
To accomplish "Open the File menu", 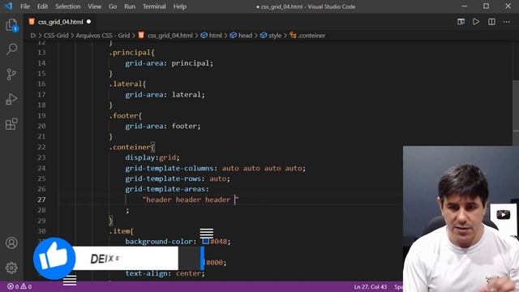I will (25, 6).
